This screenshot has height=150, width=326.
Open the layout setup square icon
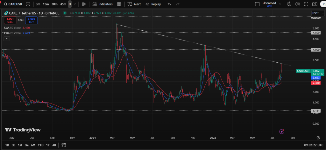click(x=257, y=4)
